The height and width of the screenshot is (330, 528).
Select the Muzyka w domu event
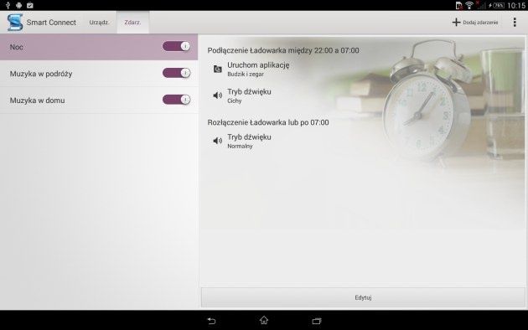pyautogui.click(x=99, y=101)
